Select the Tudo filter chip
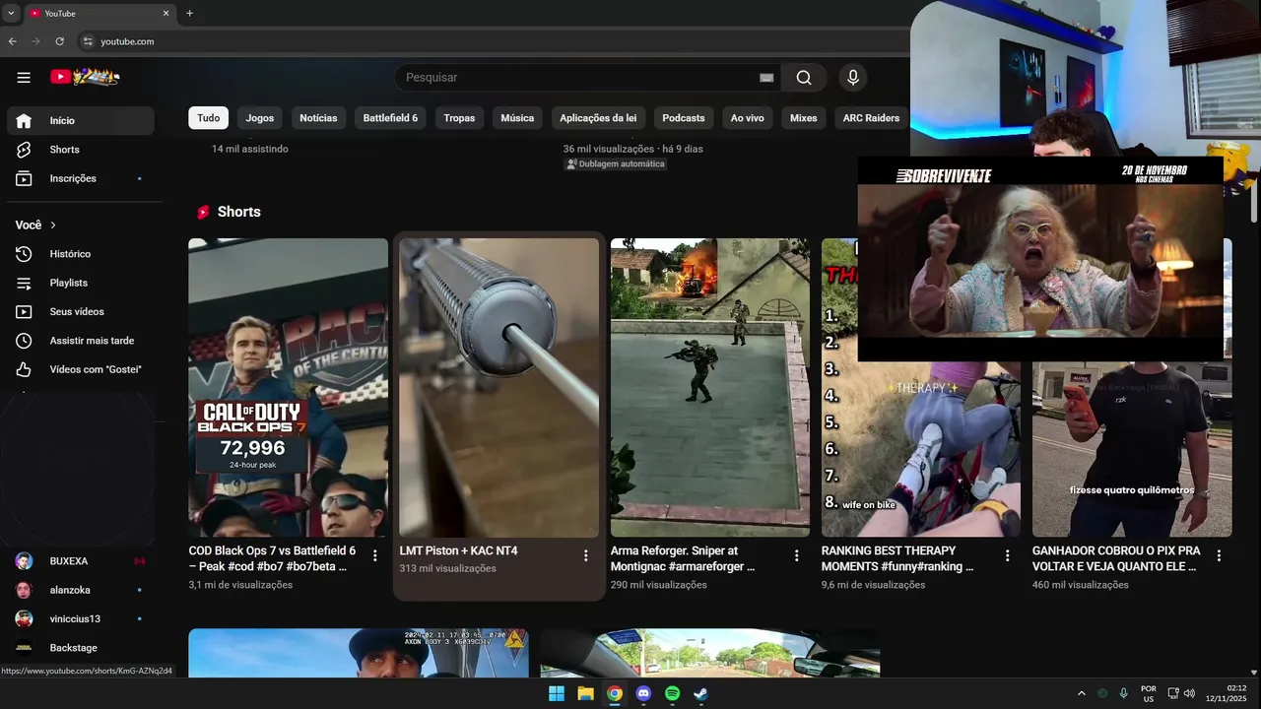The height and width of the screenshot is (709, 1261). (209, 118)
